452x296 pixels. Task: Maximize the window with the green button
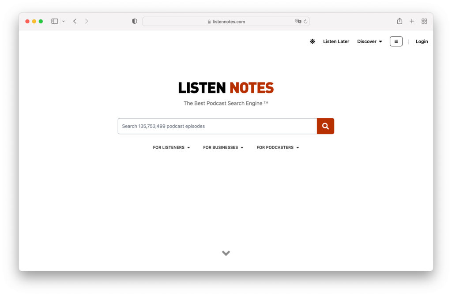click(41, 21)
